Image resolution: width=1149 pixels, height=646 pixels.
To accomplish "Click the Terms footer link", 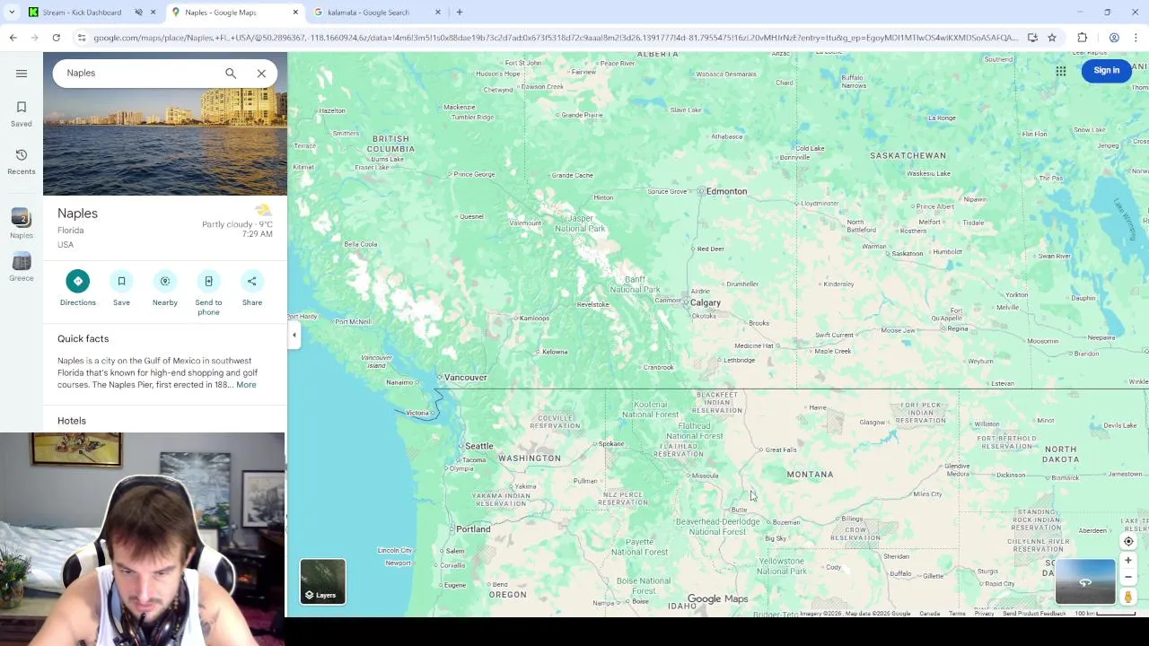I will click(957, 614).
